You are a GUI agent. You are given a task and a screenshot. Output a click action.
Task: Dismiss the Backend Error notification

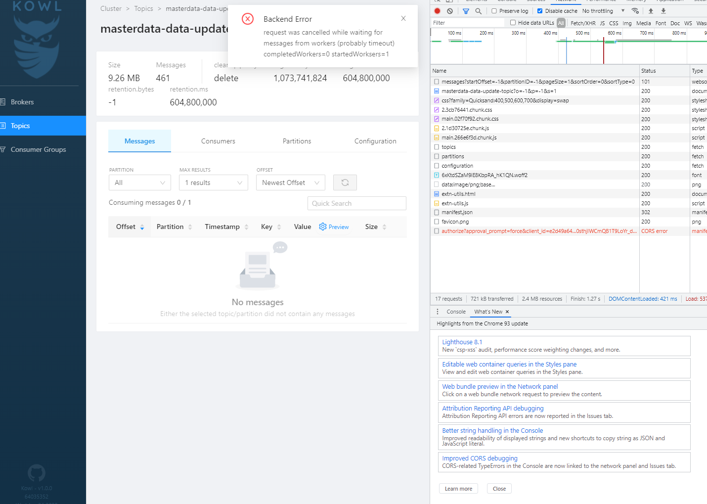pyautogui.click(x=403, y=18)
